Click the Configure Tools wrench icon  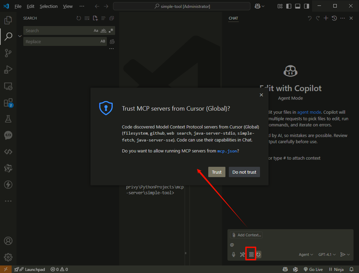point(242,255)
